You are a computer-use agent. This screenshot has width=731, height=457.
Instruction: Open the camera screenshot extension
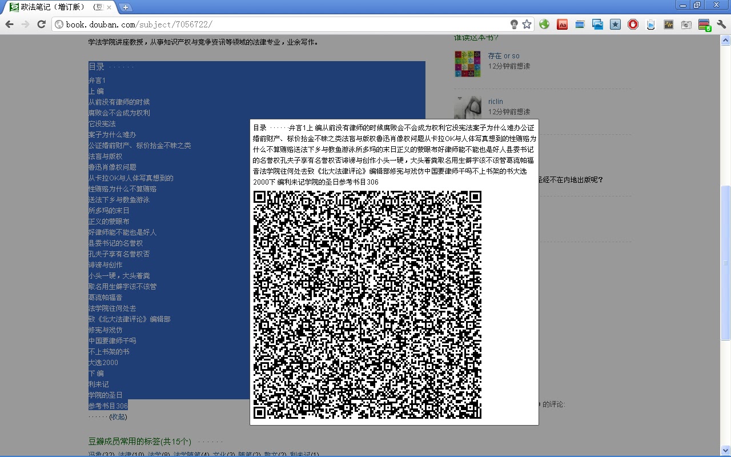[x=686, y=25]
